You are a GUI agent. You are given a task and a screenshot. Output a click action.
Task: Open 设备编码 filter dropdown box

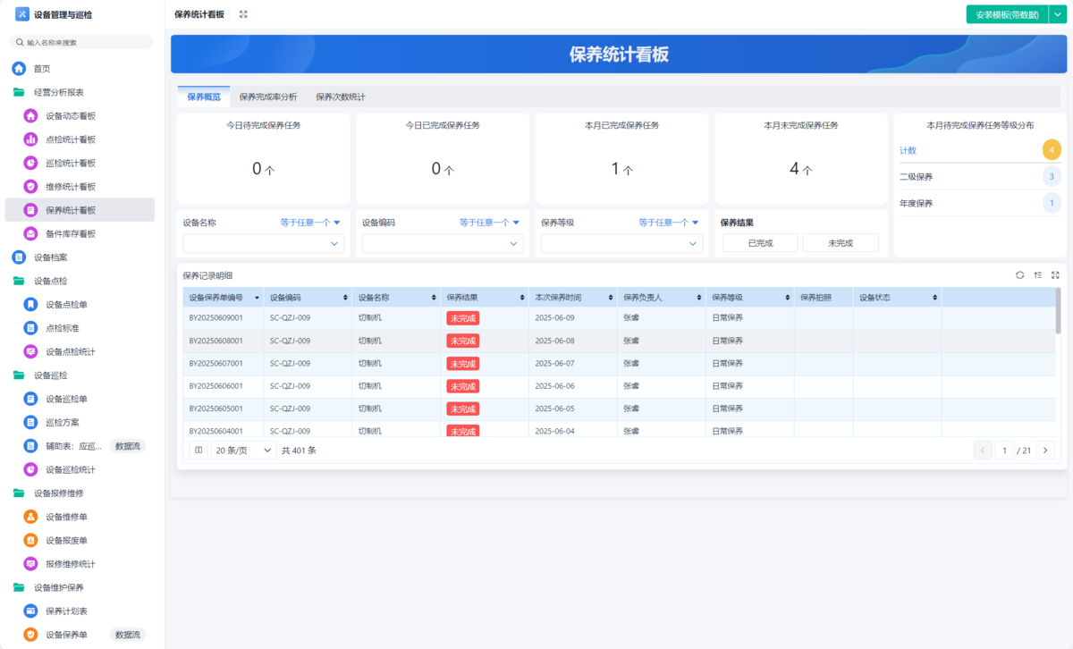coord(443,243)
